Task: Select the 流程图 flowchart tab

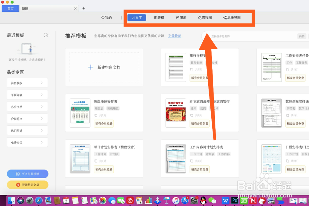Action: (x=205, y=18)
